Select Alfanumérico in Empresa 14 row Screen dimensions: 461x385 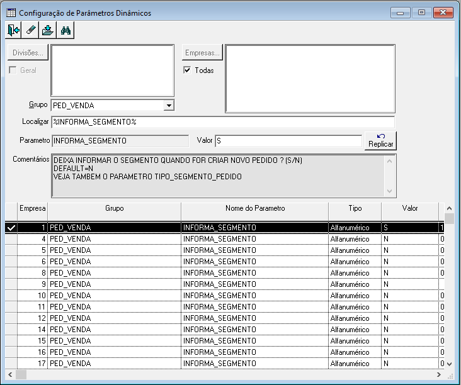pos(355,330)
